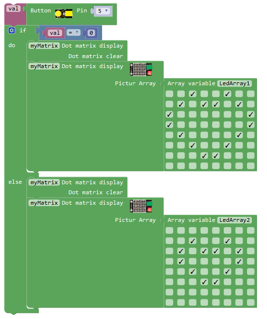This screenshot has width=267, height=319.
Task: Click the yellow button module icon
Action: pos(64,14)
